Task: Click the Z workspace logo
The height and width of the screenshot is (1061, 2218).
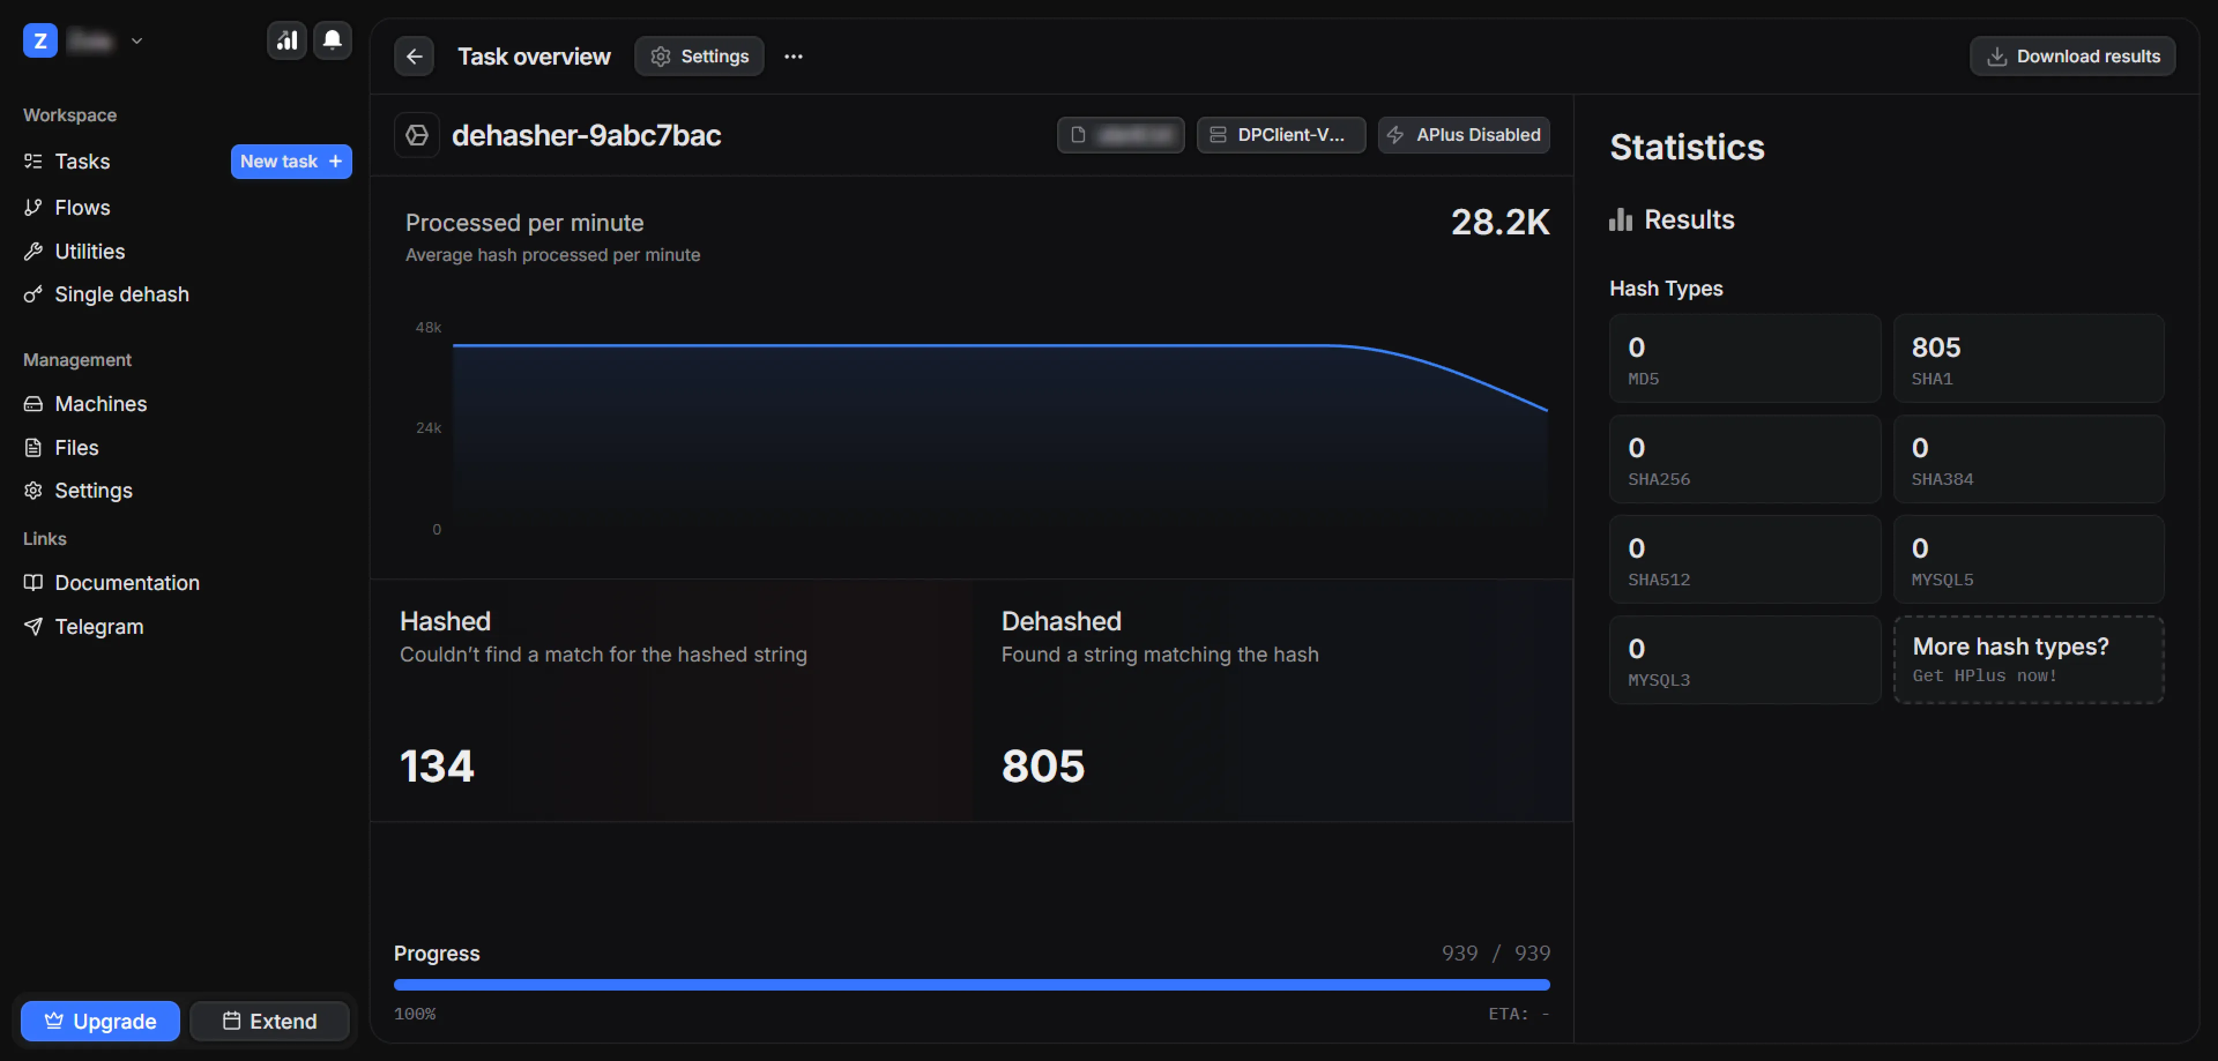Action: coord(40,40)
